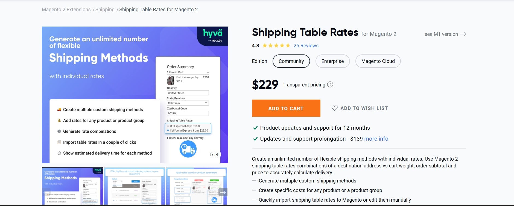Open the Shipping breadcrumb link

click(x=105, y=9)
